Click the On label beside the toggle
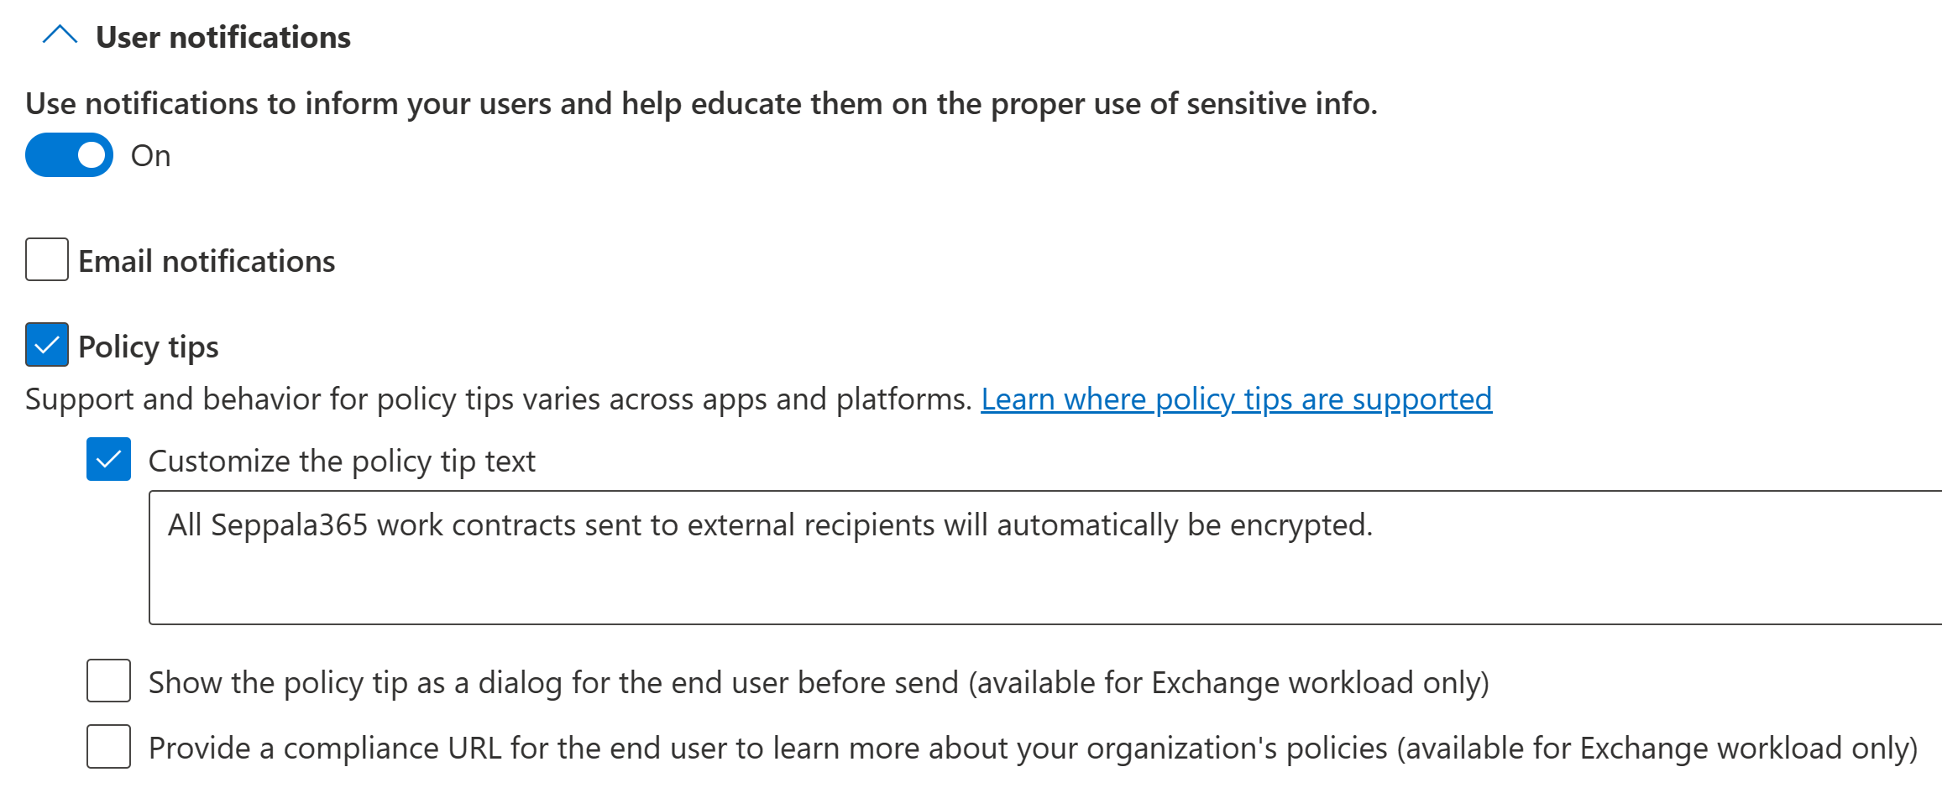 pos(151,156)
